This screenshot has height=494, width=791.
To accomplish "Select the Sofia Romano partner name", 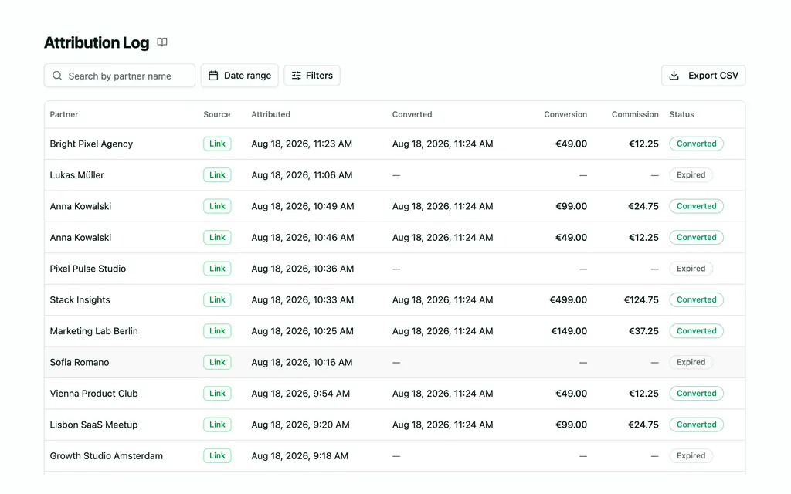I will point(80,363).
